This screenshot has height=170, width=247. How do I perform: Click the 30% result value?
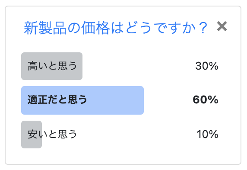(207, 66)
